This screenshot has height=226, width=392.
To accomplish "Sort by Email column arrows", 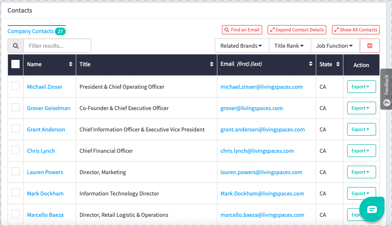I will [x=310, y=64].
